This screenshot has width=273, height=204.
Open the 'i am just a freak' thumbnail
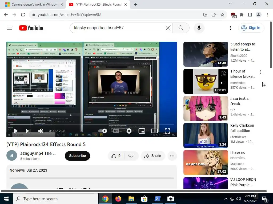point(206,108)
